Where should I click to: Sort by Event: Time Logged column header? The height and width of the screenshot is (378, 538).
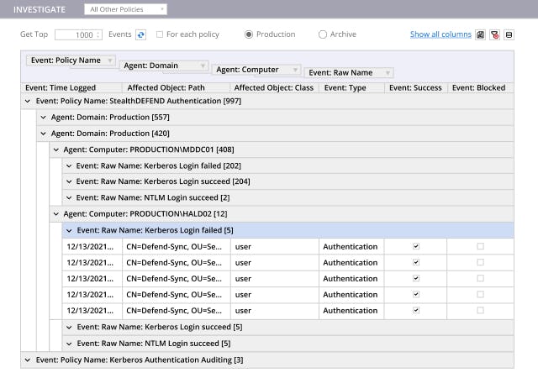61,87
